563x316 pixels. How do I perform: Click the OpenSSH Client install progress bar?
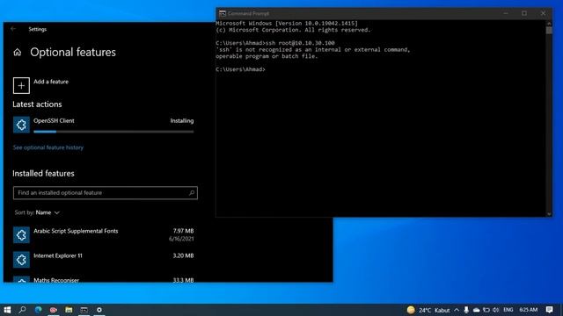[x=113, y=132]
